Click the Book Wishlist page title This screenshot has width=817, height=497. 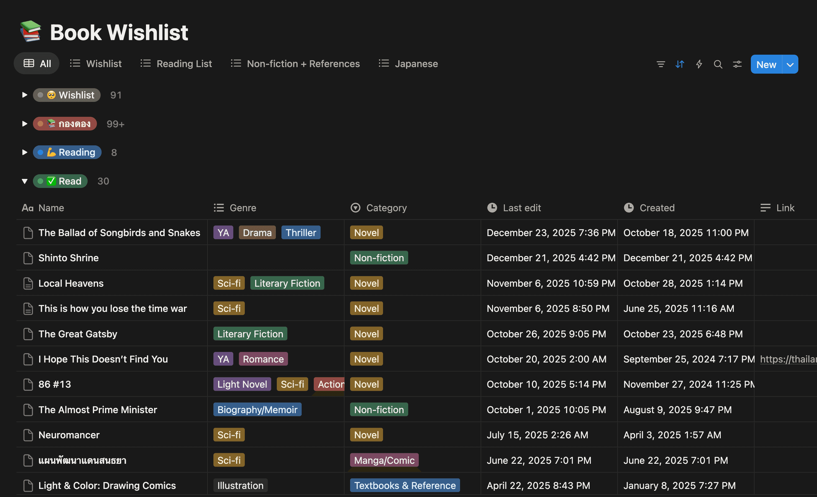point(119,32)
